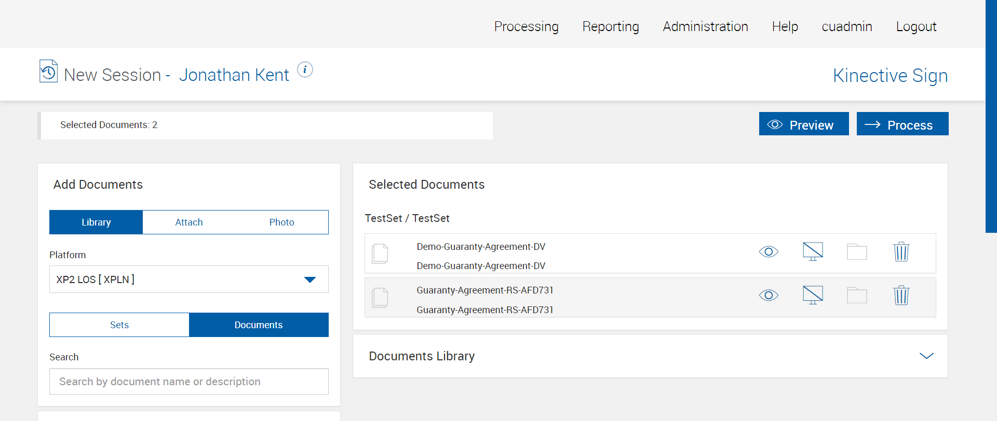Click the monitor icon for Guaranty-Agreement-RS-AFD731

813,295
